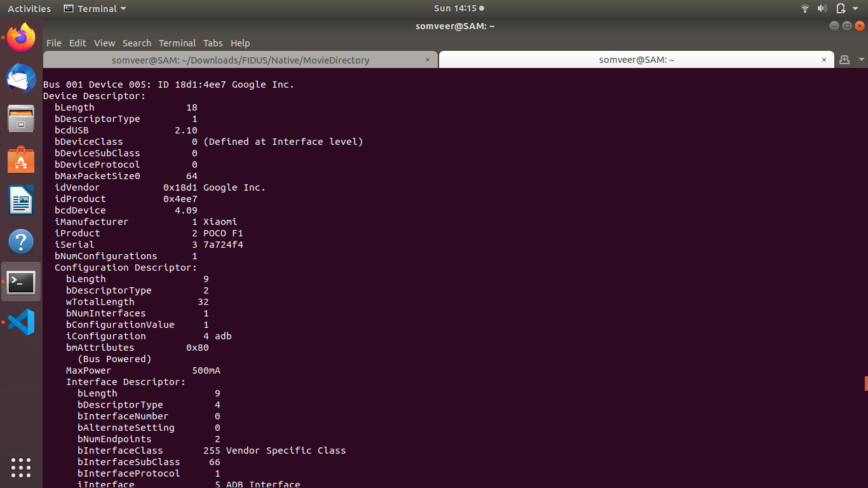868x488 pixels.
Task: Click the 'Configuration Descriptor:' line
Action: coord(126,268)
